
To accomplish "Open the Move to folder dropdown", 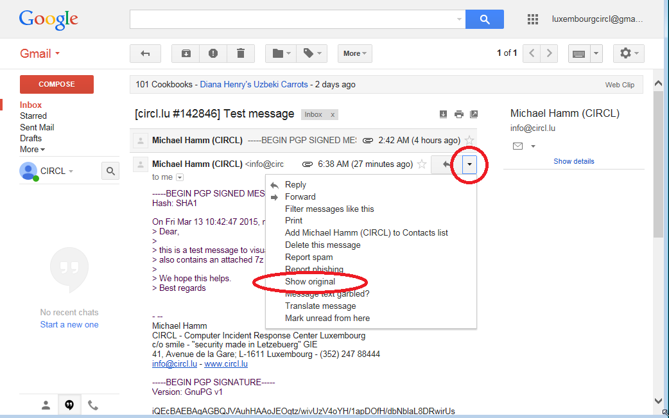I will click(x=281, y=53).
